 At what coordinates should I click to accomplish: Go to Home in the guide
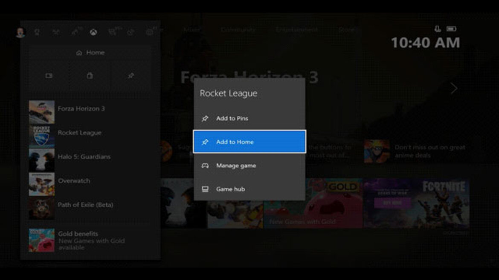click(x=90, y=52)
